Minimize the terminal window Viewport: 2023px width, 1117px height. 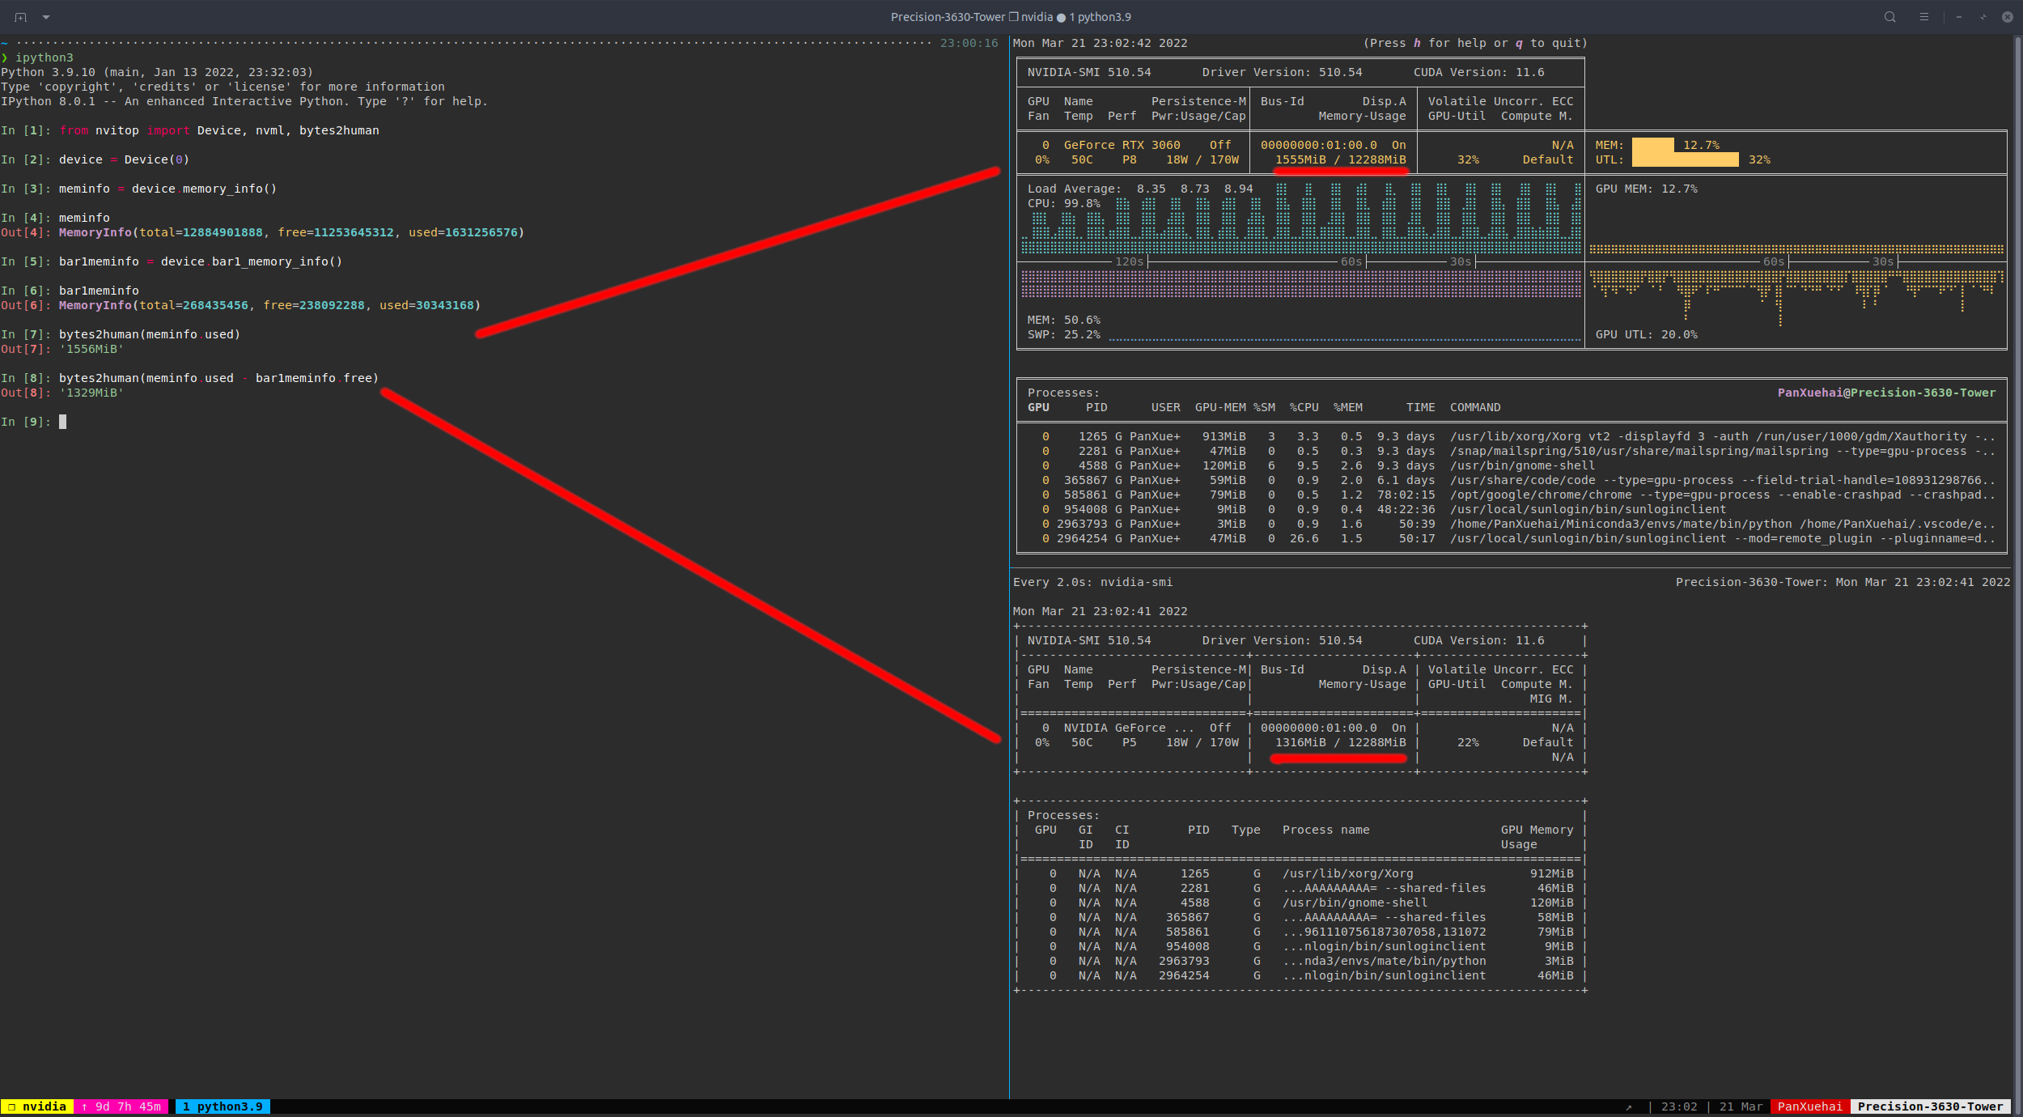[x=1959, y=17]
